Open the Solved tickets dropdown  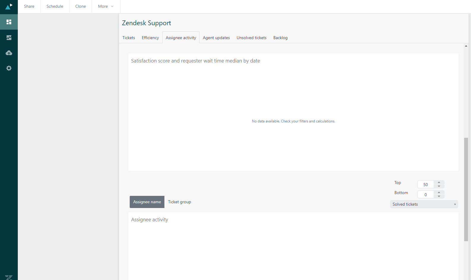click(424, 204)
